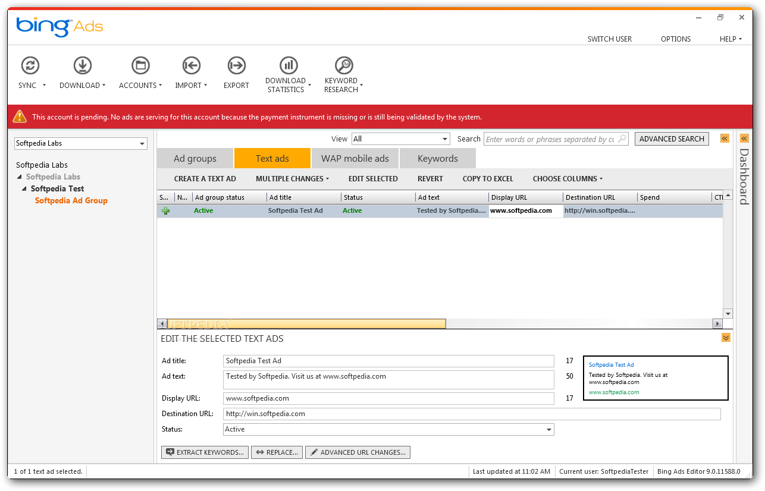Click the 'www.softpedia.com' Display URL cell
This screenshot has height=491, width=765.
(526, 211)
